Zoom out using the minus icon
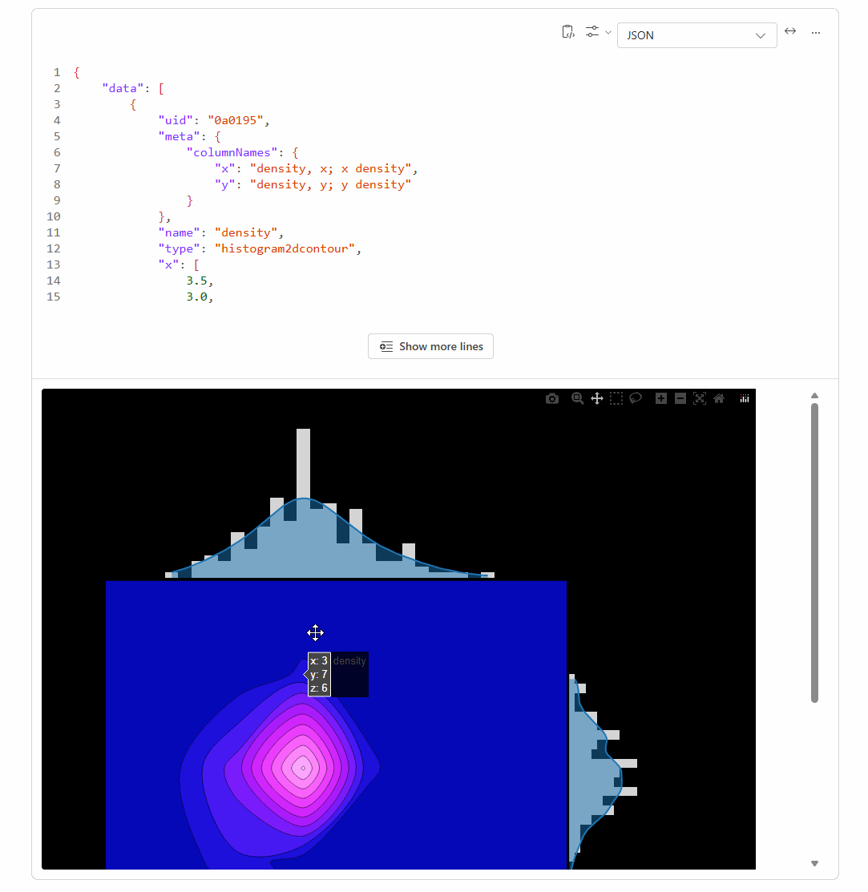 680,398
